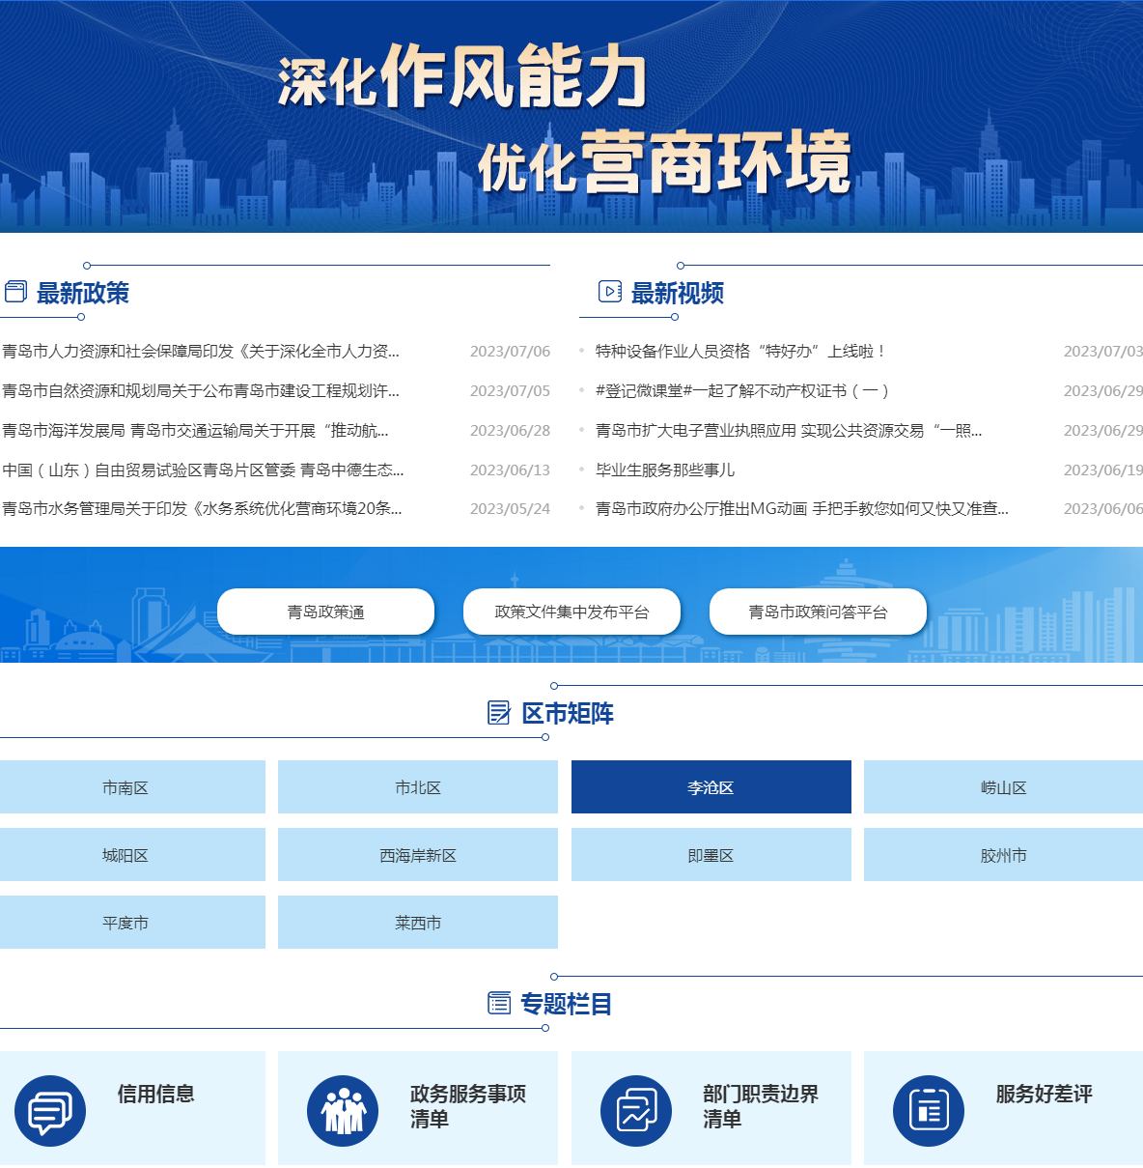The width and height of the screenshot is (1143, 1168).
Task: Open the 服务好差评 clipboard icon
Action: click(929, 1111)
